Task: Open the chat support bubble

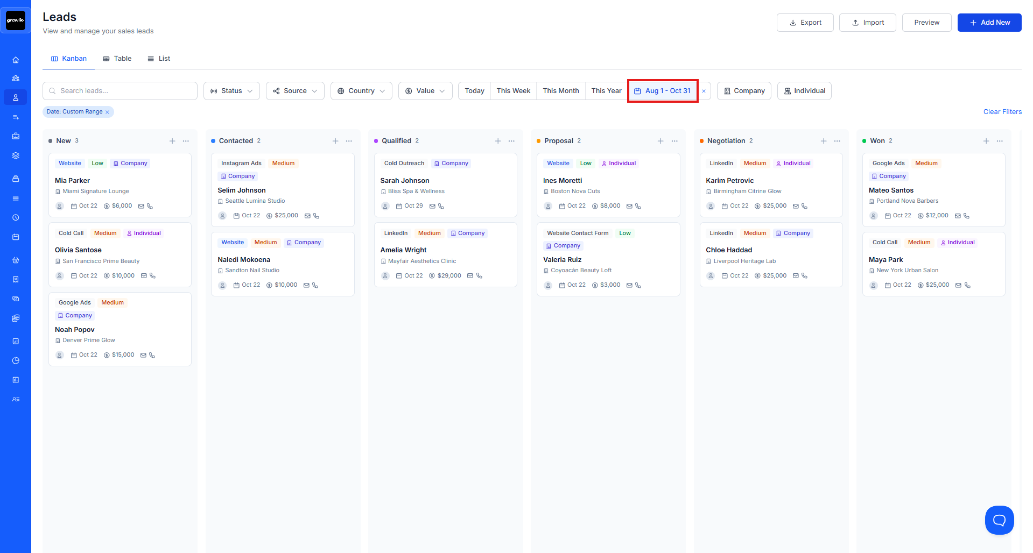Action: point(999,520)
